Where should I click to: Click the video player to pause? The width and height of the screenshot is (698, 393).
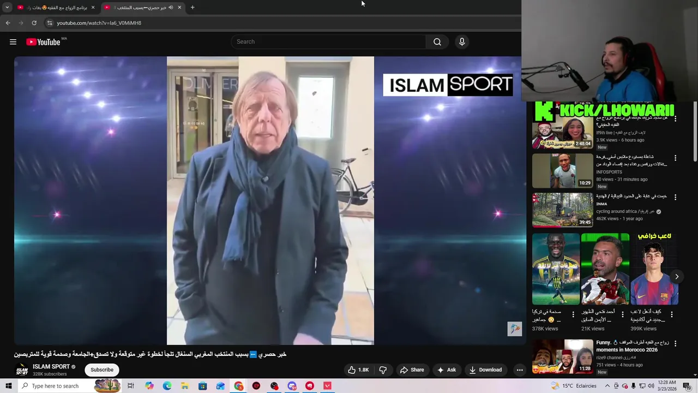(270, 200)
